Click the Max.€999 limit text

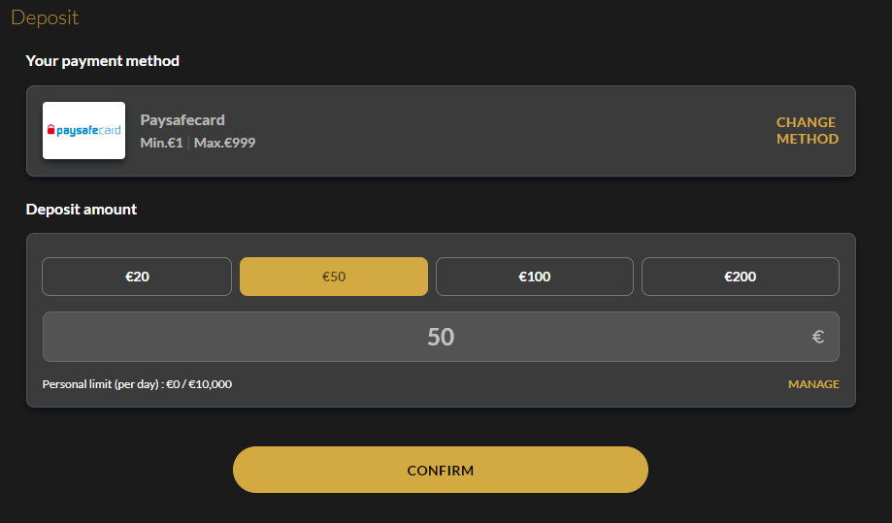point(225,143)
